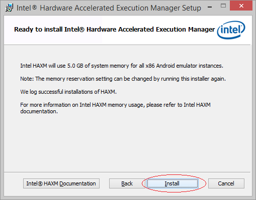Click the Intel logo in the header
This screenshot has height=200, width=256.
point(231,30)
